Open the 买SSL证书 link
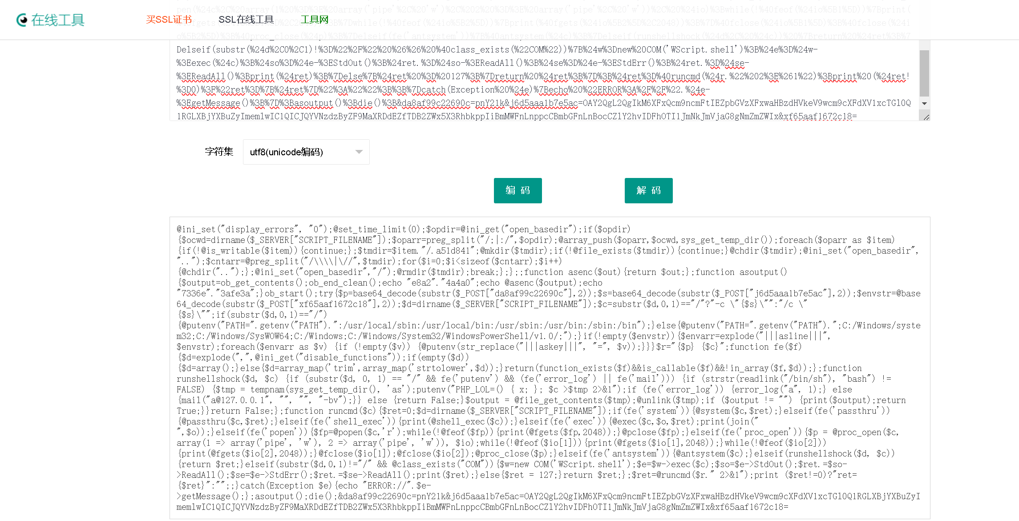The image size is (1019, 521). (x=169, y=20)
